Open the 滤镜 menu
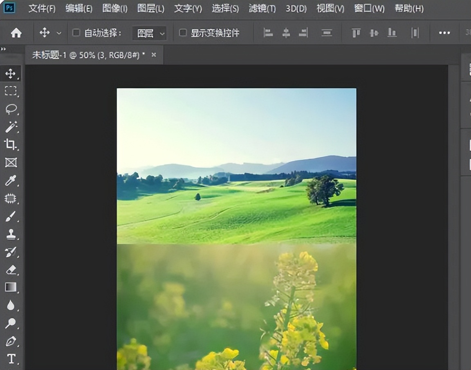Viewport: 471px width, 370px height. point(262,8)
